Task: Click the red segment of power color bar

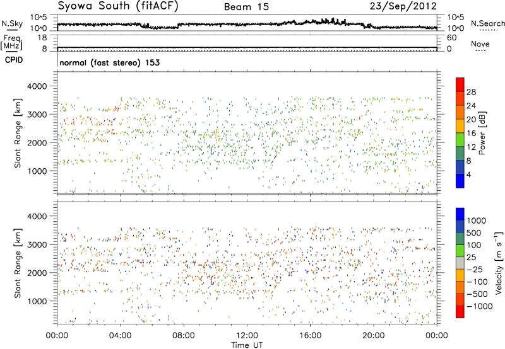Action: tap(460, 84)
